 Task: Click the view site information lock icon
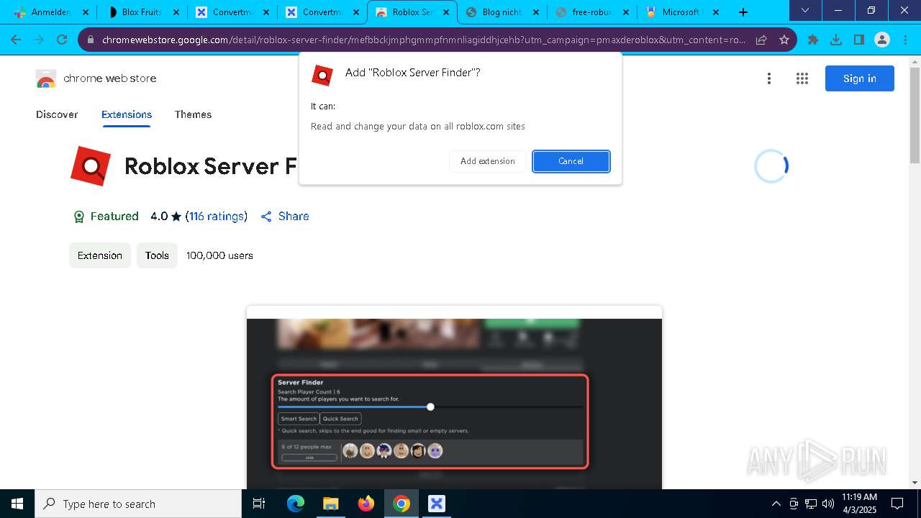tap(91, 40)
